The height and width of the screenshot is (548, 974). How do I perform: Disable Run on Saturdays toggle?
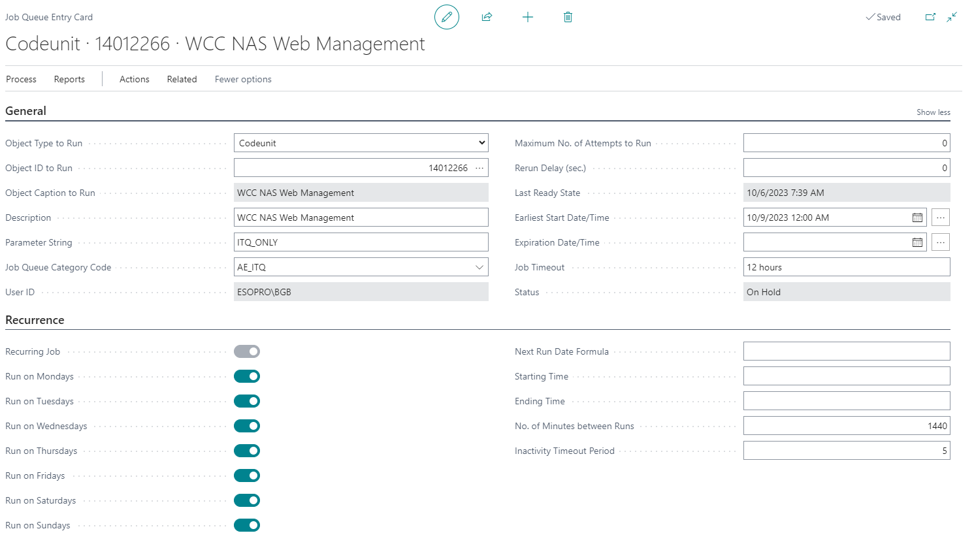click(x=247, y=500)
